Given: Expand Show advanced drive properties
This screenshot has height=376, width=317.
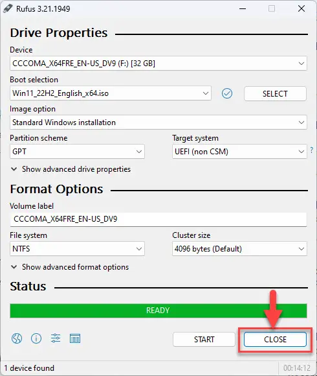Looking at the screenshot, I should [x=71, y=169].
